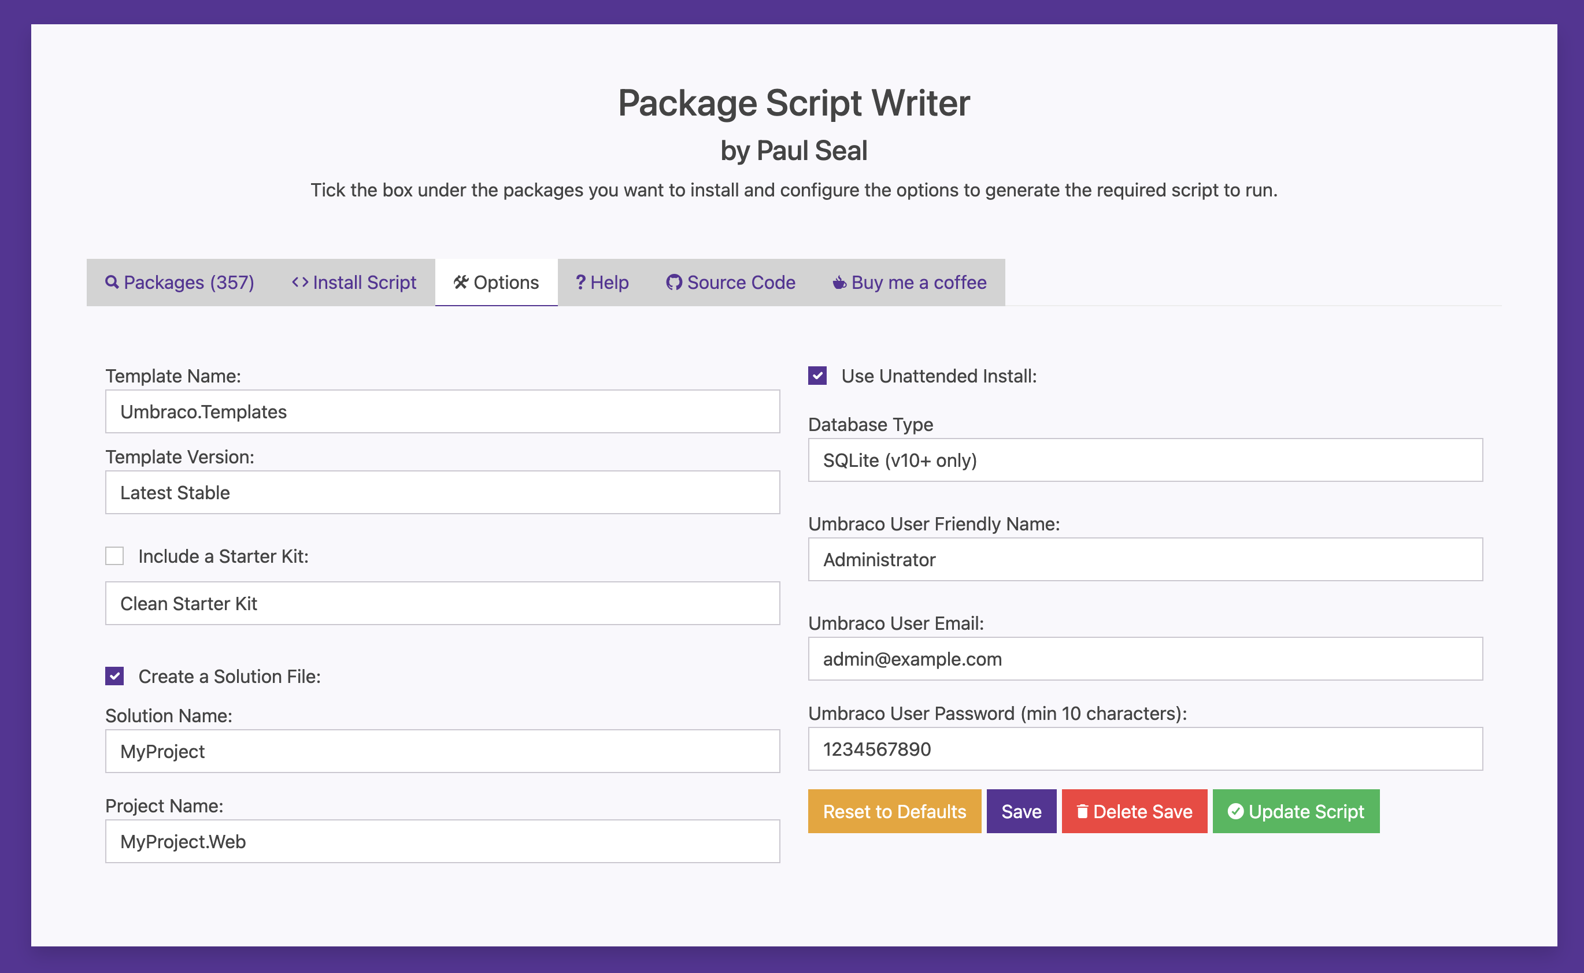Click the Umbraco User Friendly Name field
The image size is (1584, 973).
click(1145, 559)
